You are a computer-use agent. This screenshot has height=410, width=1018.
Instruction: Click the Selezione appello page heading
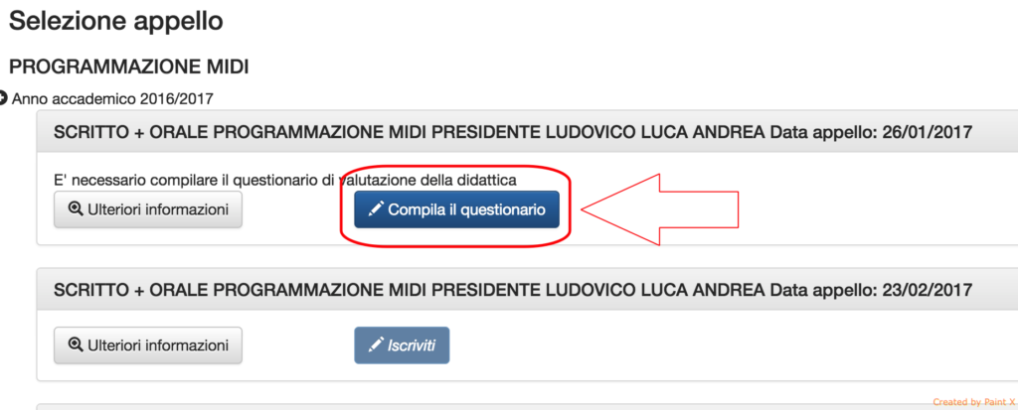115,22
